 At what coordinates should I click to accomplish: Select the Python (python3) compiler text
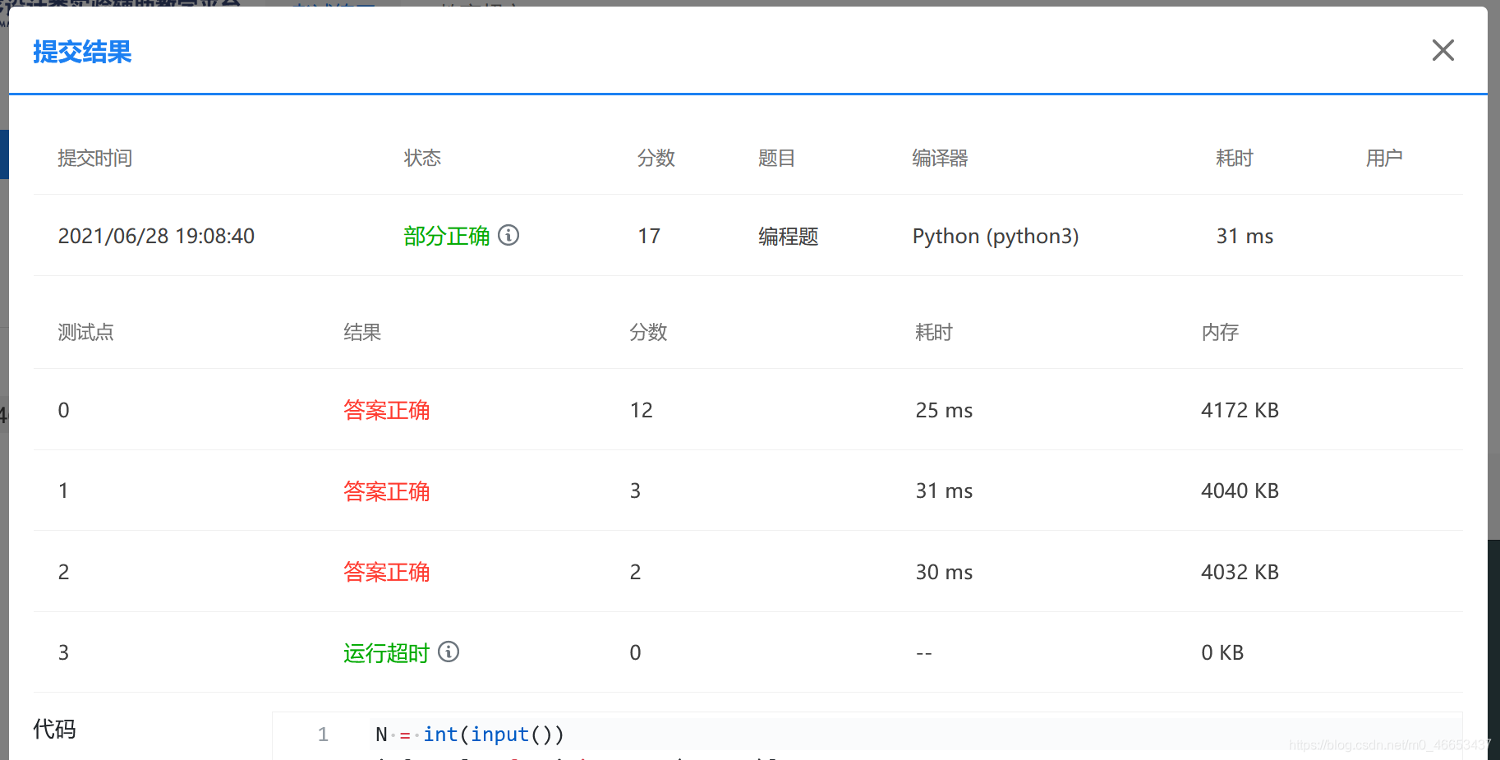tap(996, 237)
